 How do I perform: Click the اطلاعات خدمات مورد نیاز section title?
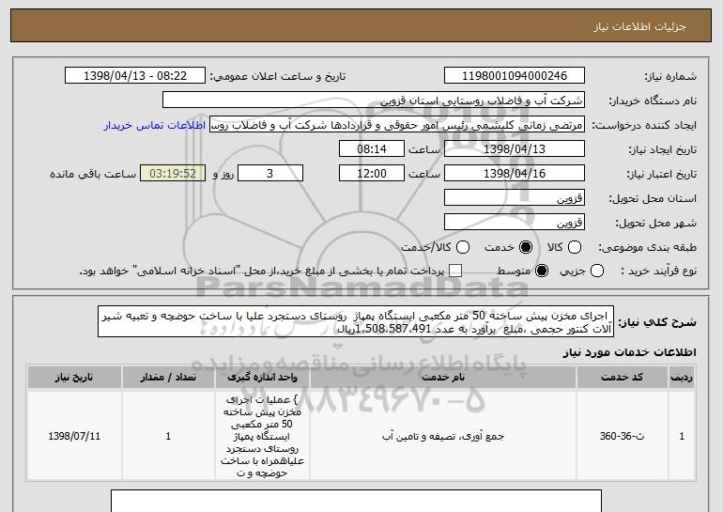point(629,352)
